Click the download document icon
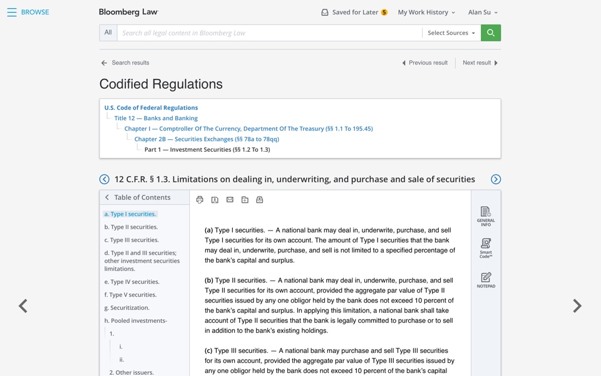This screenshot has height=376, width=601. pyautogui.click(x=215, y=200)
